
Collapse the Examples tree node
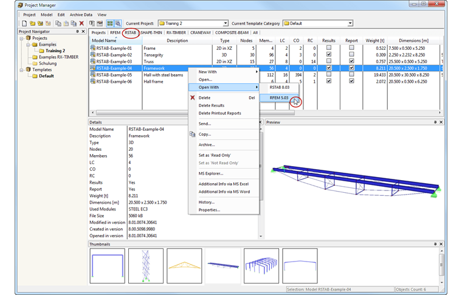click(x=28, y=45)
